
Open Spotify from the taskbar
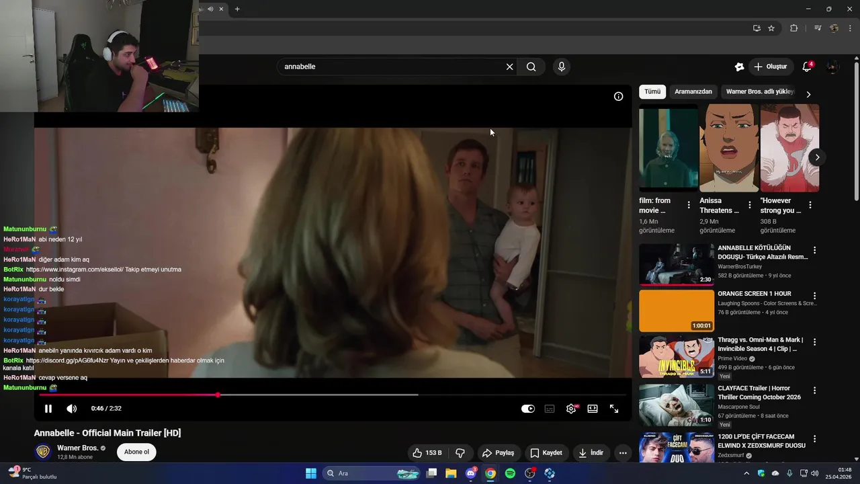click(510, 473)
